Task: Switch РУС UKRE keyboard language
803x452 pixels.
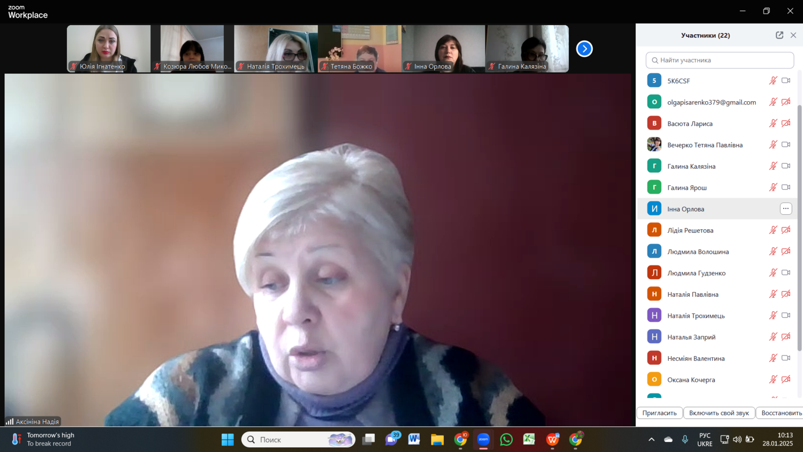Action: [x=705, y=440]
